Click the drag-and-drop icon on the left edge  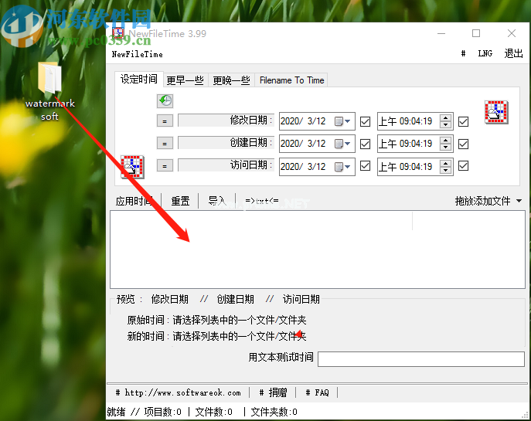132,165
